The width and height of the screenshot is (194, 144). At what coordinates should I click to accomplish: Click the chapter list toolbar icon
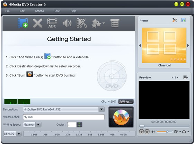coord(115,23)
